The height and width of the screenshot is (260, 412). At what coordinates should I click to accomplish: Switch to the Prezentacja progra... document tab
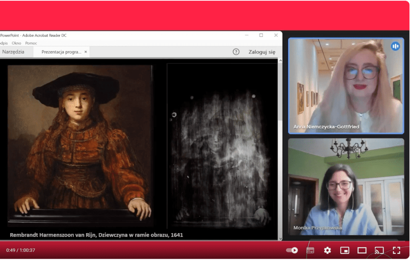click(x=61, y=52)
